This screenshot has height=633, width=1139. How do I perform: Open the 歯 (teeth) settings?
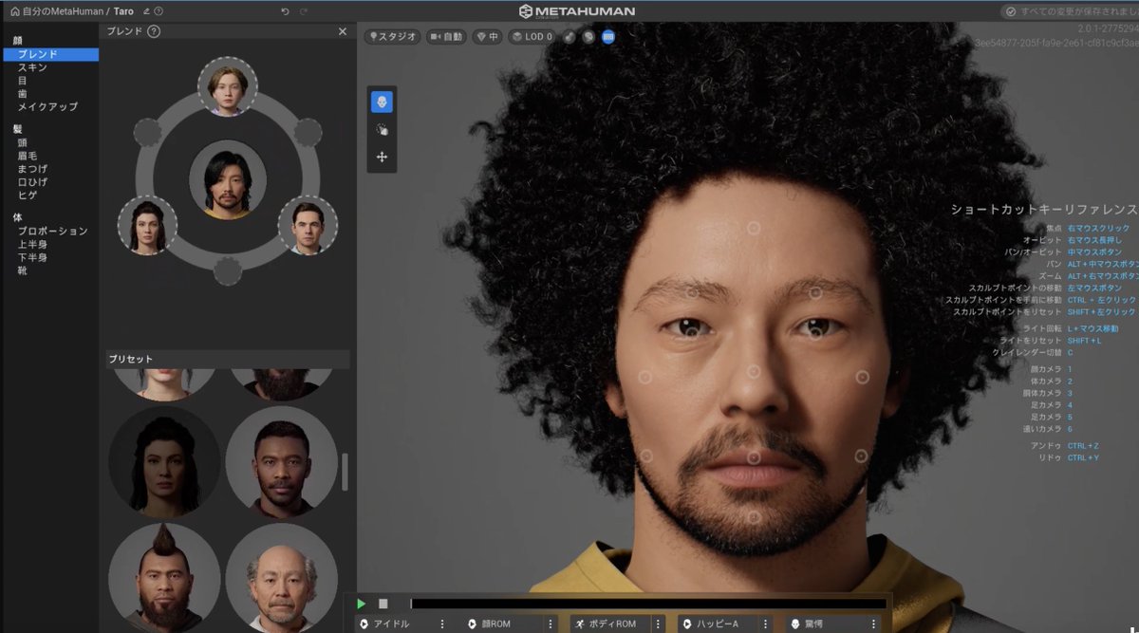click(23, 94)
